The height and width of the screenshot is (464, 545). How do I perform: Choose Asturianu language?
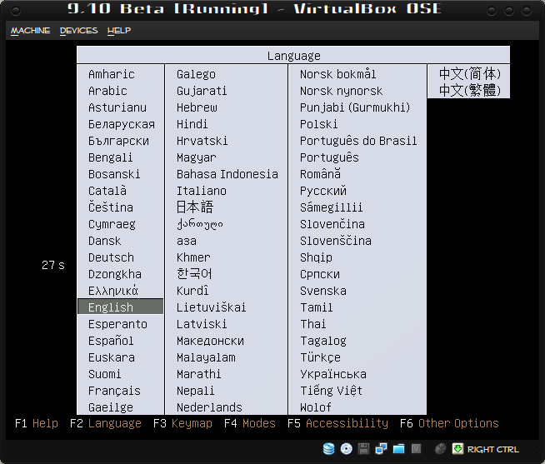click(x=117, y=107)
